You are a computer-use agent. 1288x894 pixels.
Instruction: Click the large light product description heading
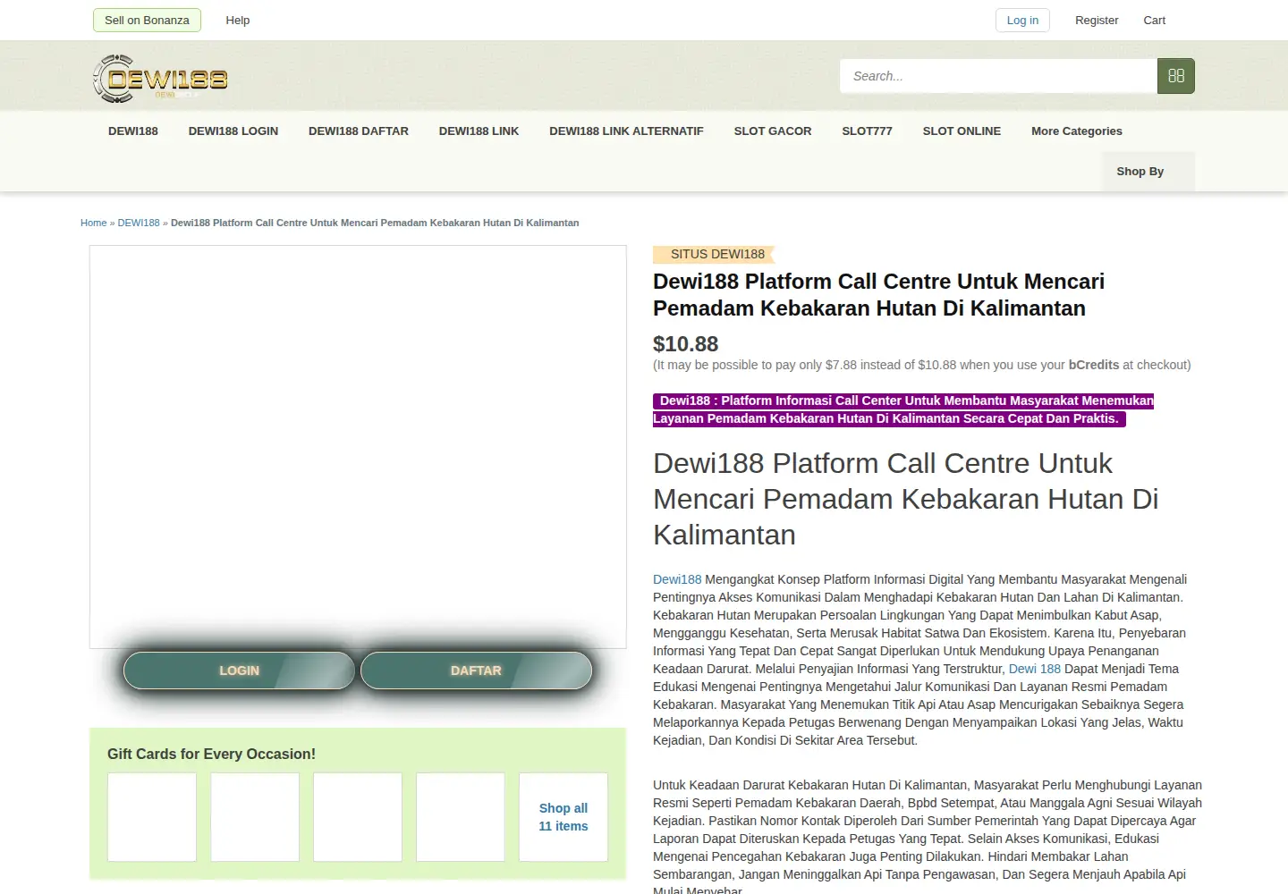[905, 499]
